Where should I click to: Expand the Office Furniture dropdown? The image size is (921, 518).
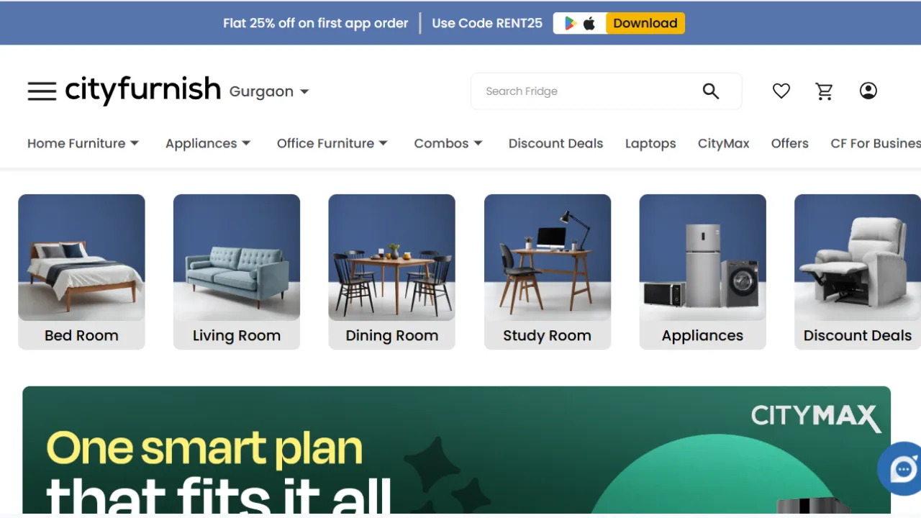pos(332,143)
